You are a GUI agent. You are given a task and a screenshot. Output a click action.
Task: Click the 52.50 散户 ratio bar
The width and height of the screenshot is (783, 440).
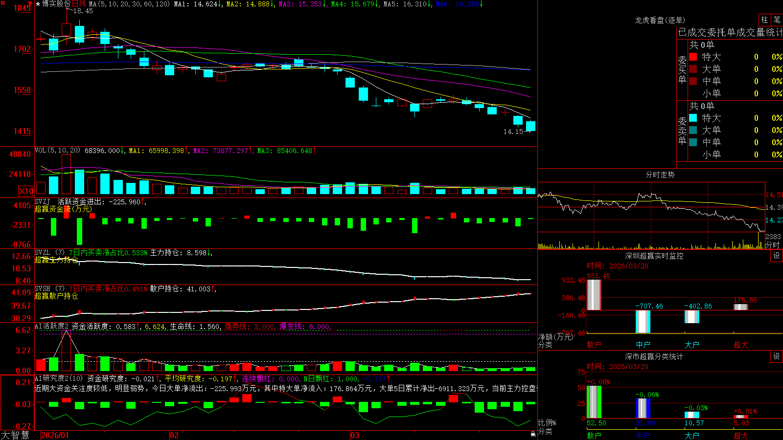594,402
